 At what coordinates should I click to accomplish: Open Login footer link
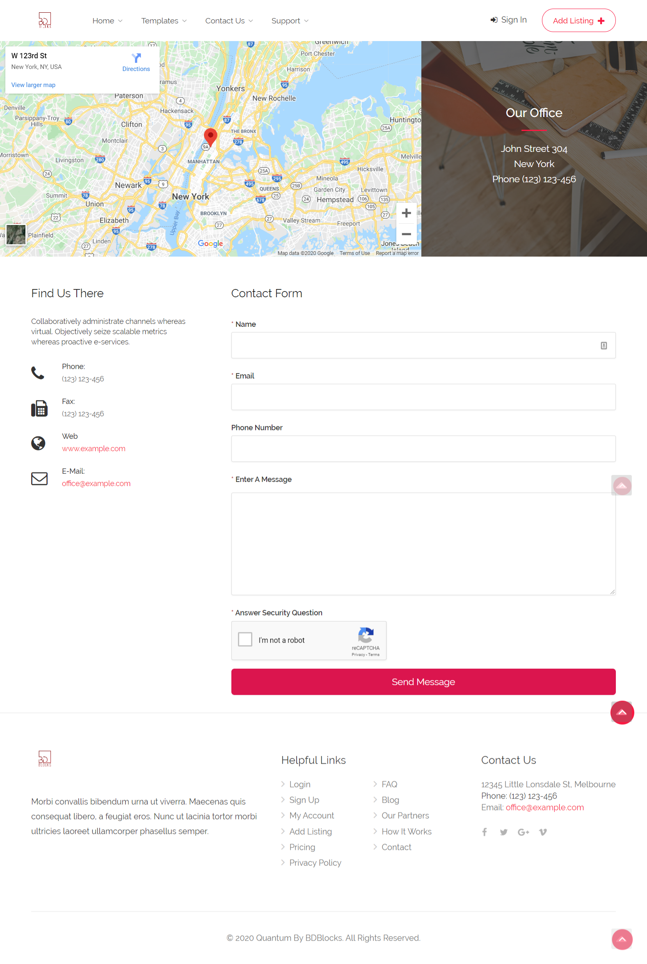[299, 784]
